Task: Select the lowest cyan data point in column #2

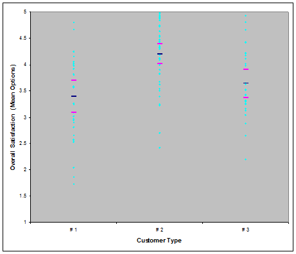Action: tap(160, 148)
